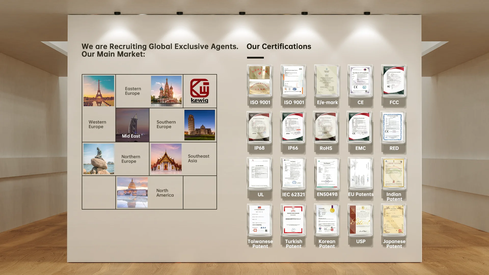View the CE certificate document
Screen dimensions: 489x275
tap(360, 80)
